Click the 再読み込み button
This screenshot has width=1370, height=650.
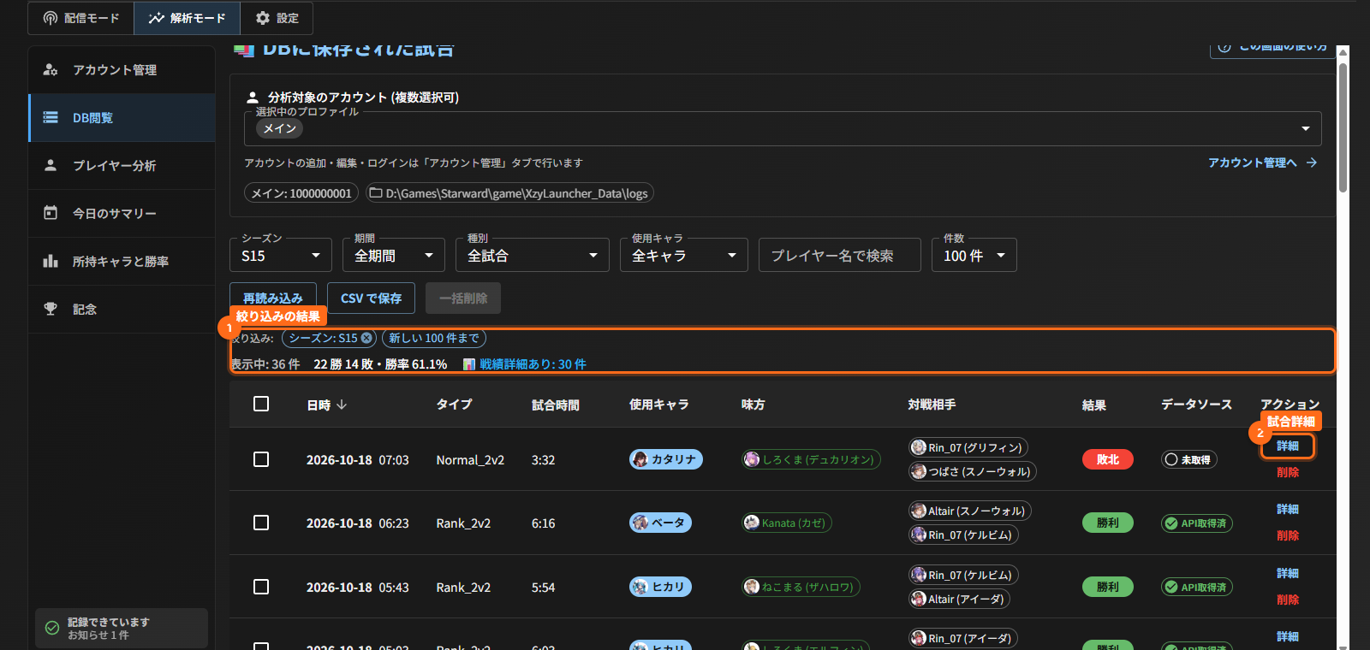click(273, 298)
